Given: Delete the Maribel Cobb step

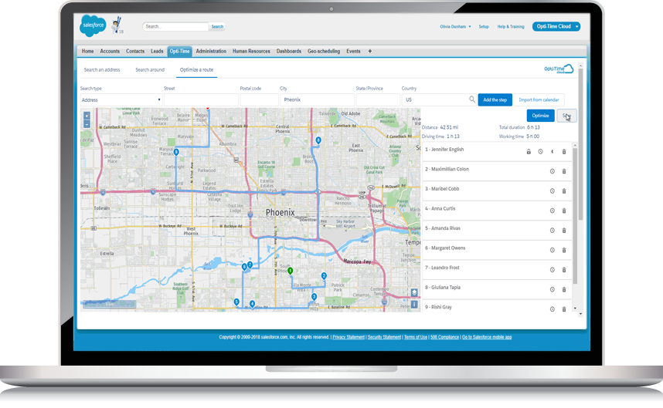Looking at the screenshot, I should click(x=563, y=191).
